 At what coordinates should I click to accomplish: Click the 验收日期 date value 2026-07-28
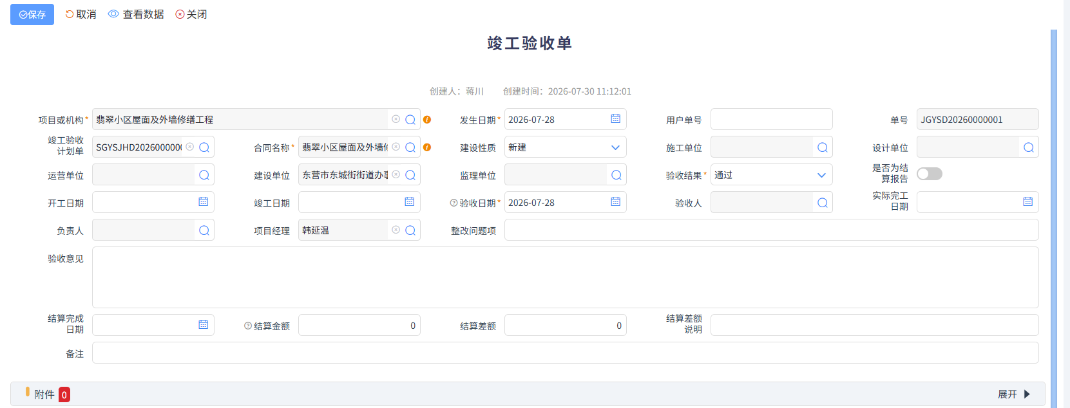coord(531,203)
